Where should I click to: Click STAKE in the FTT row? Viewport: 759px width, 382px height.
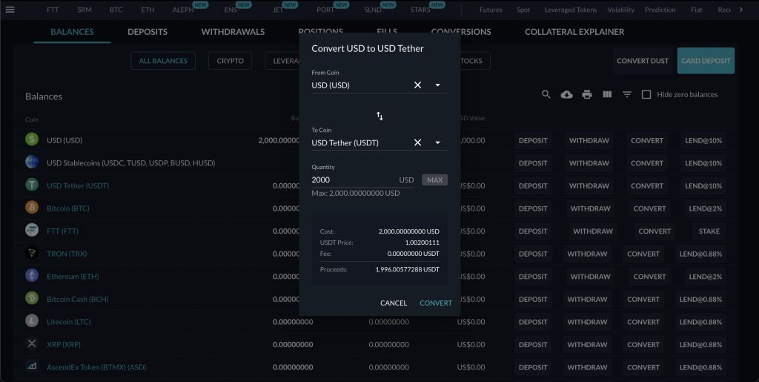click(x=709, y=231)
